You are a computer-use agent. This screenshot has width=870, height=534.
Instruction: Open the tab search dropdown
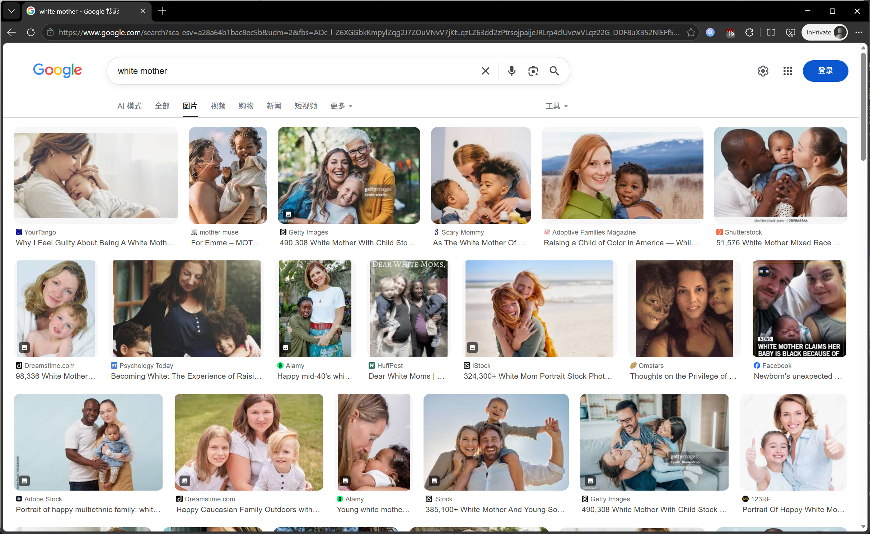[11, 11]
